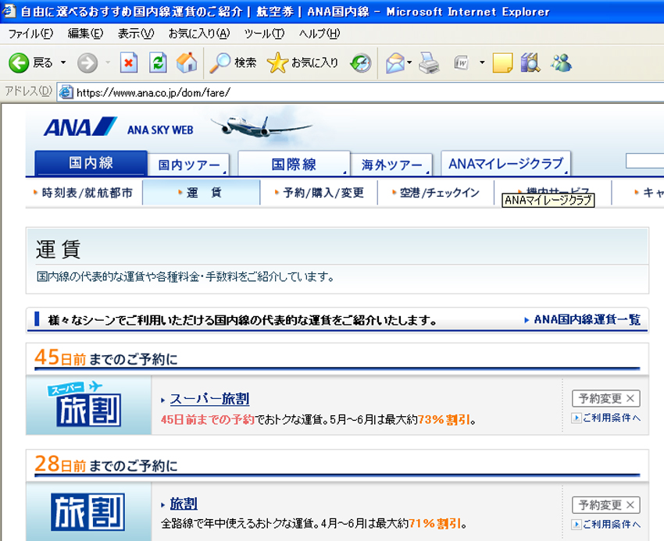Viewport: 664px width, 541px height.
Task: Open Search with the magnifier icon
Action: tap(220, 62)
